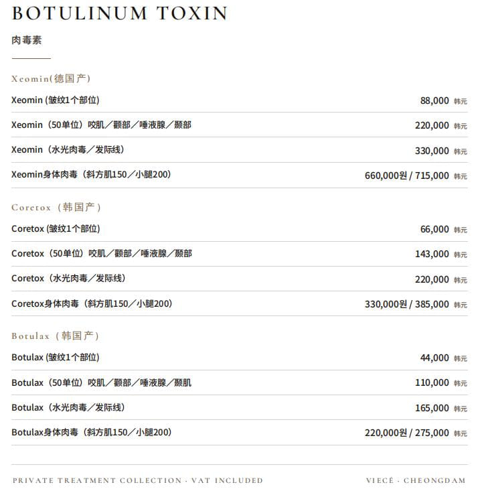Click the 220,000원 / 275,000 price
This screenshot has height=497, width=484.
pyautogui.click(x=407, y=433)
